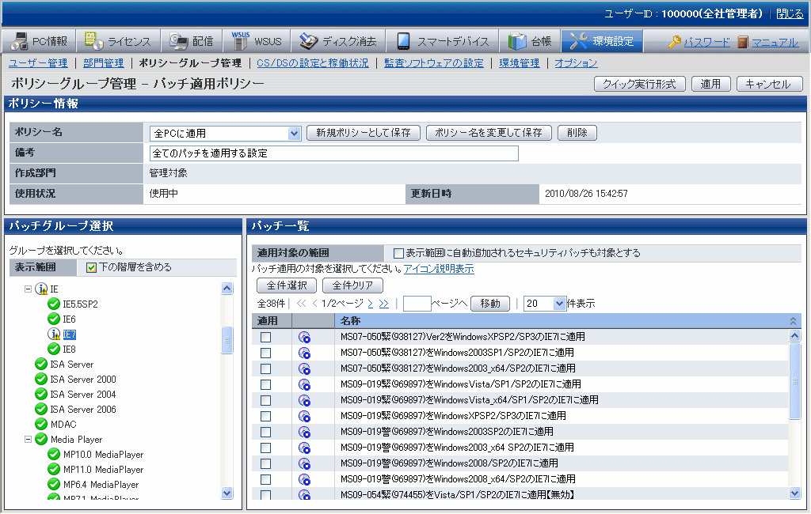Screen dimensions: 811x514
Task: Open オプション submenu
Action: tap(577, 63)
